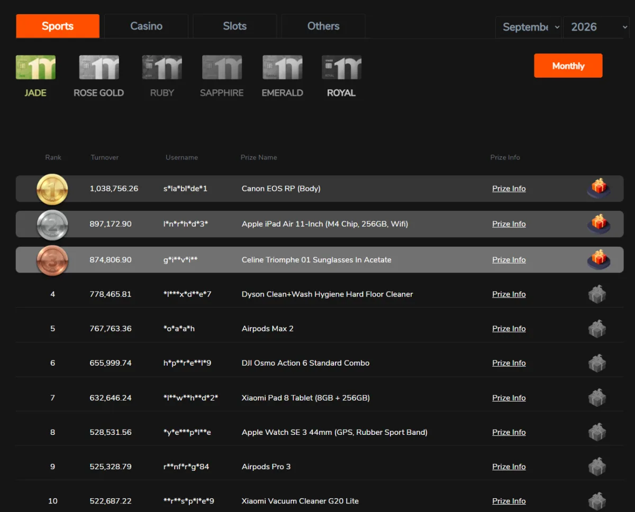Screen dimensions: 635x512
Task: Open the 2026 year dropdown
Action: 596,27
